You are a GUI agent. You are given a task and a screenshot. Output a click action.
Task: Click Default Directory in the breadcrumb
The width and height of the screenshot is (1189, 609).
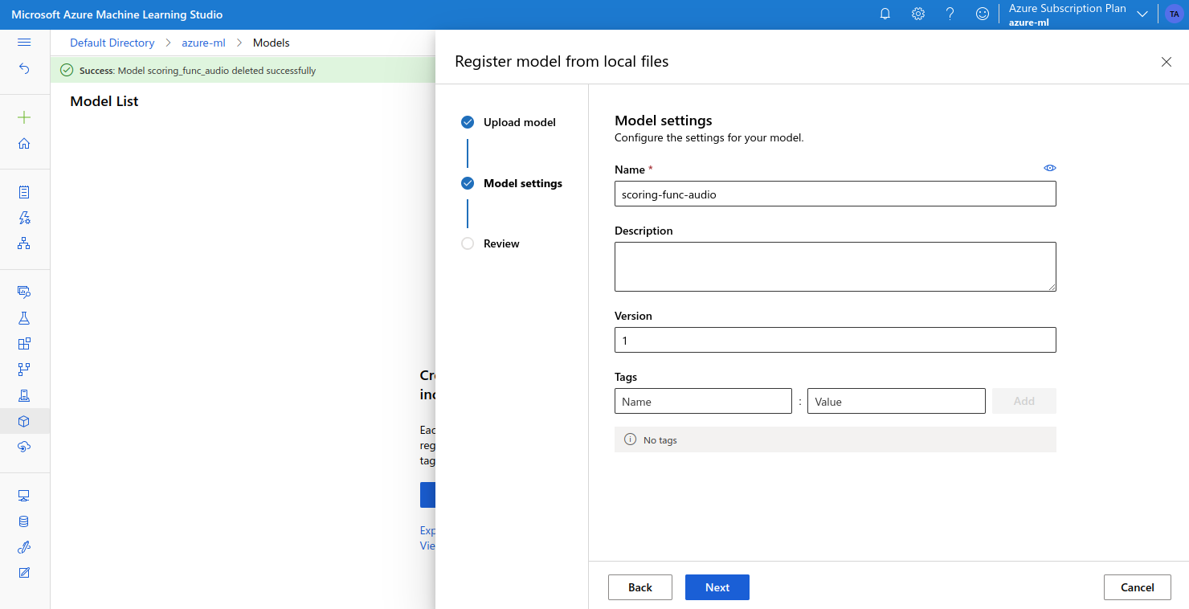pyautogui.click(x=112, y=43)
